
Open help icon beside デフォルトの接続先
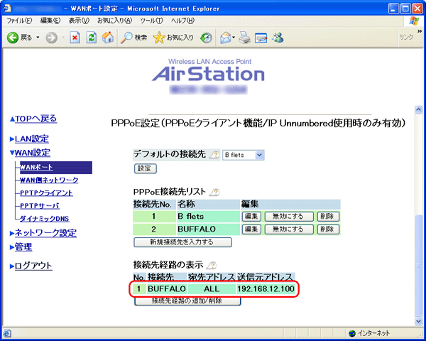[214, 155]
